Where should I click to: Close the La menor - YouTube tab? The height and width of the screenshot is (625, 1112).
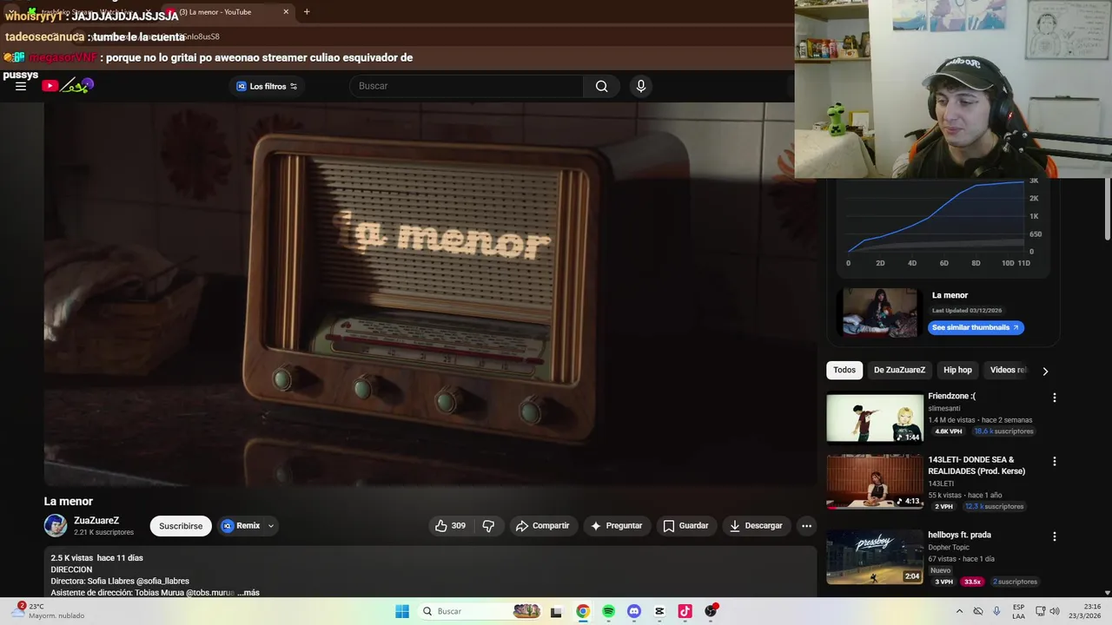[286, 11]
